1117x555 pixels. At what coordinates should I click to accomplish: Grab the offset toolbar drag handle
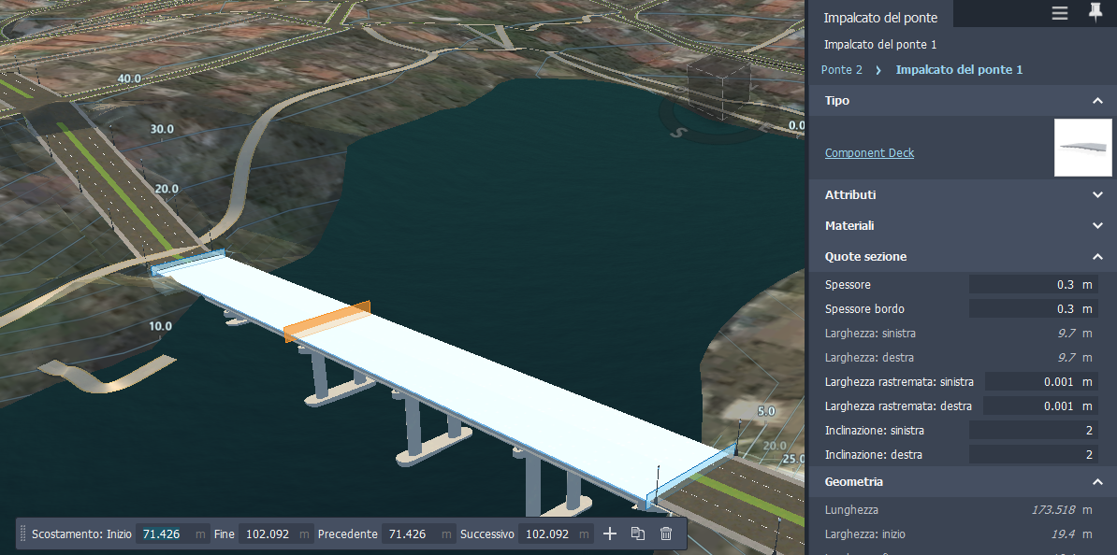(22, 534)
